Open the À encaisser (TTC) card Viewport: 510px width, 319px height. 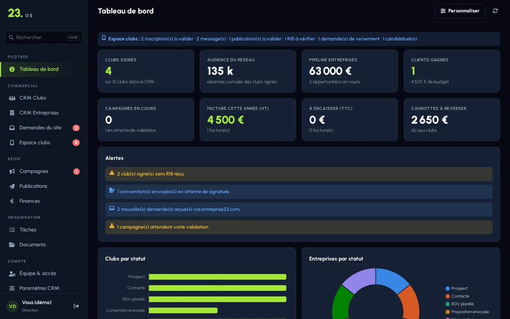tap(350, 120)
